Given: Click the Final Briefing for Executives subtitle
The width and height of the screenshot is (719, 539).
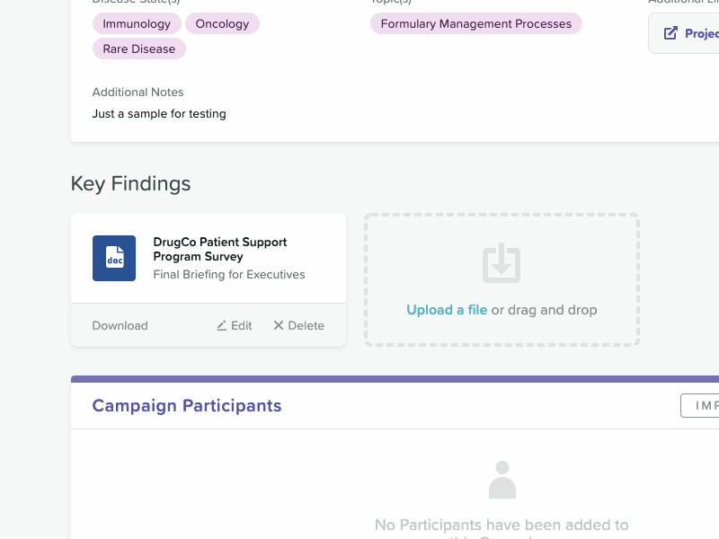Looking at the screenshot, I should point(229,274).
